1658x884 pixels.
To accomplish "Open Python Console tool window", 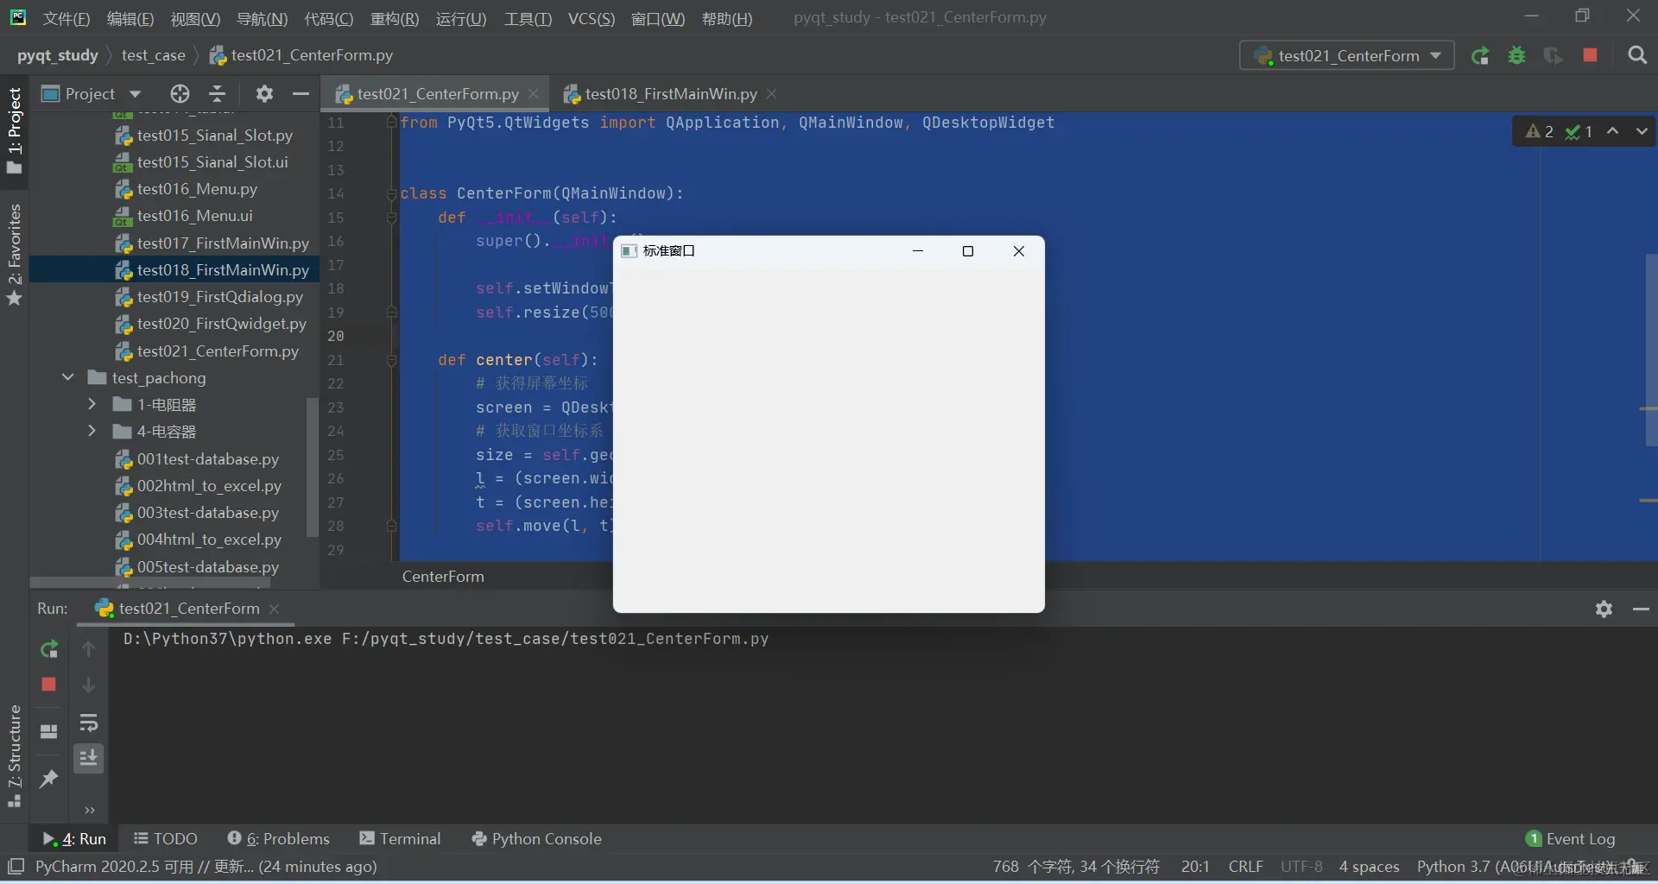I will pyautogui.click(x=537, y=839).
